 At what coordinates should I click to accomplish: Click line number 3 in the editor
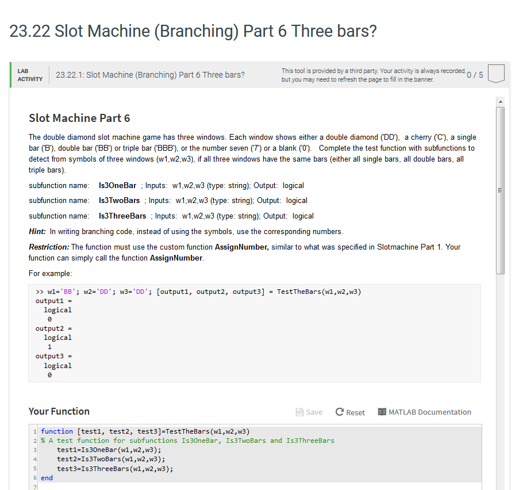pyautogui.click(x=34, y=450)
